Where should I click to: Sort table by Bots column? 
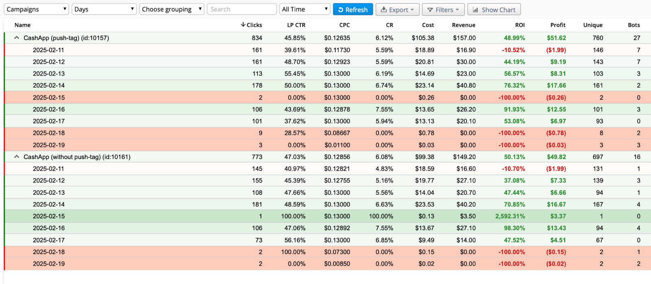(x=634, y=25)
